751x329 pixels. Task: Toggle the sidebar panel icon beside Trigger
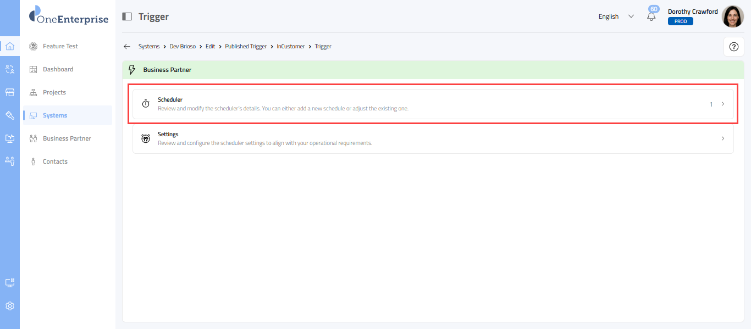[127, 16]
